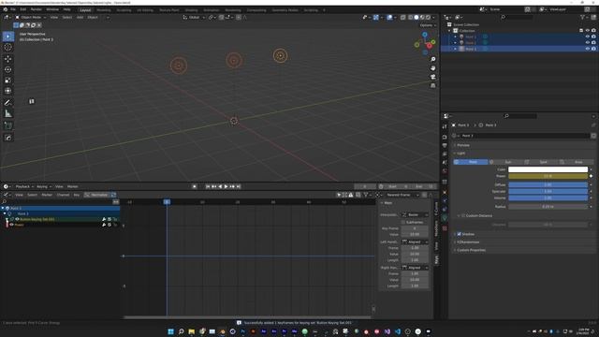Viewport: 599px width, 337px height.
Task: Toggle Power channel visibility eye
Action: 12,225
